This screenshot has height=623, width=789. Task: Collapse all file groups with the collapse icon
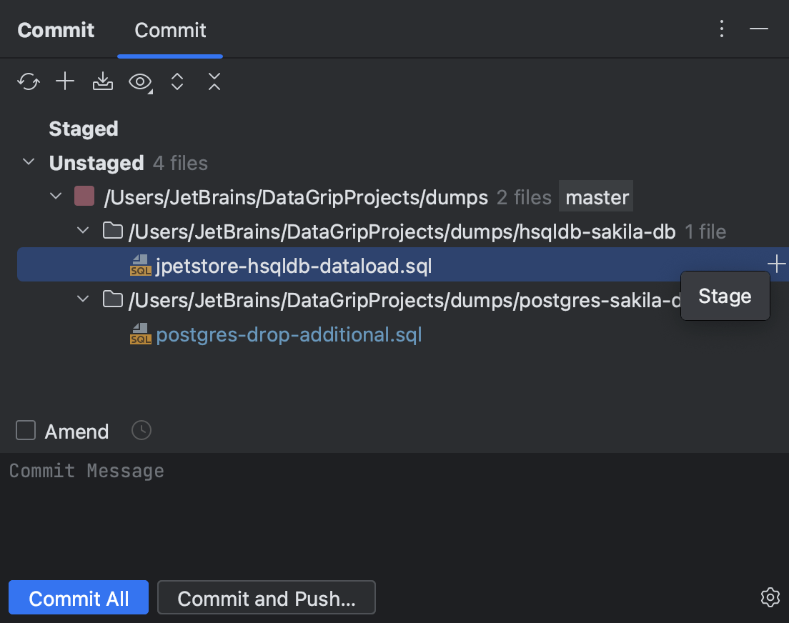pos(214,81)
